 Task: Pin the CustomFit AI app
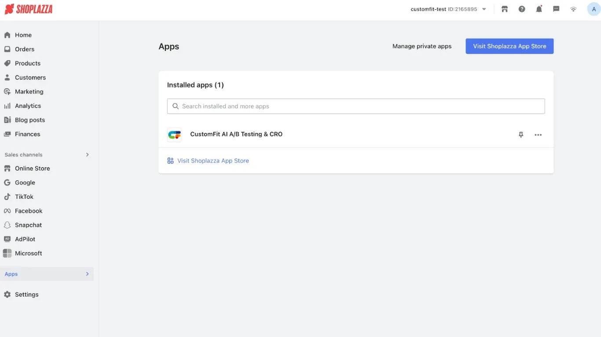[x=521, y=135]
